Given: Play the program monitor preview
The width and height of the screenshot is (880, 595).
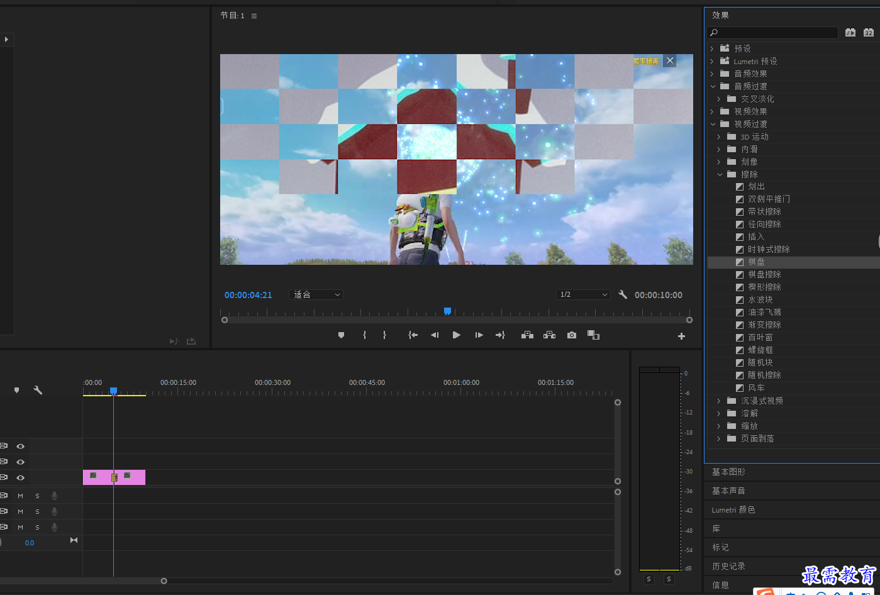Looking at the screenshot, I should [457, 335].
